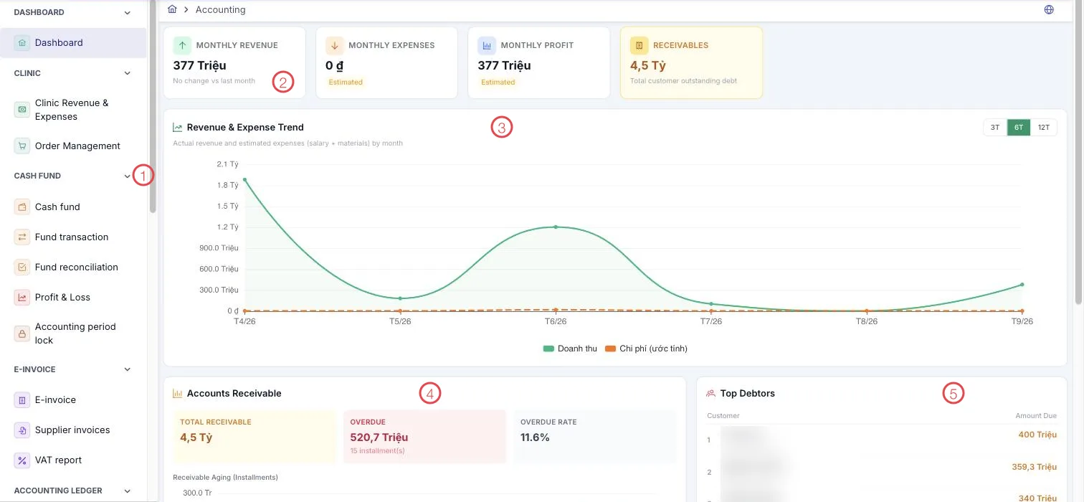Go to Supplier invoices
The height and width of the screenshot is (502, 1084).
coord(73,430)
